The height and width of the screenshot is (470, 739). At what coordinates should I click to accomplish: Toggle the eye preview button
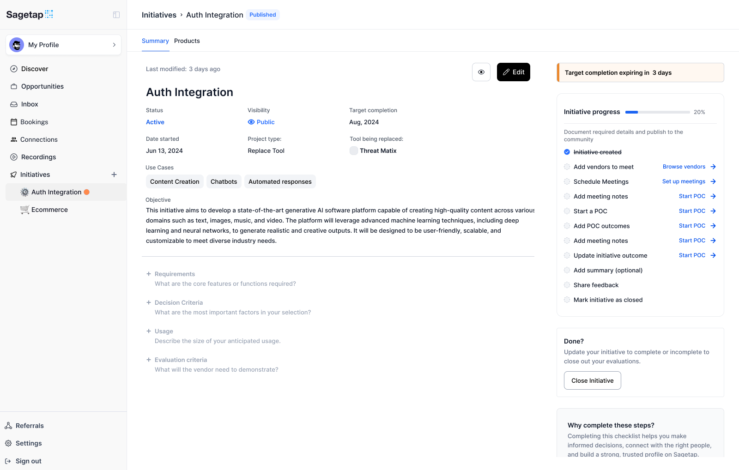481,72
